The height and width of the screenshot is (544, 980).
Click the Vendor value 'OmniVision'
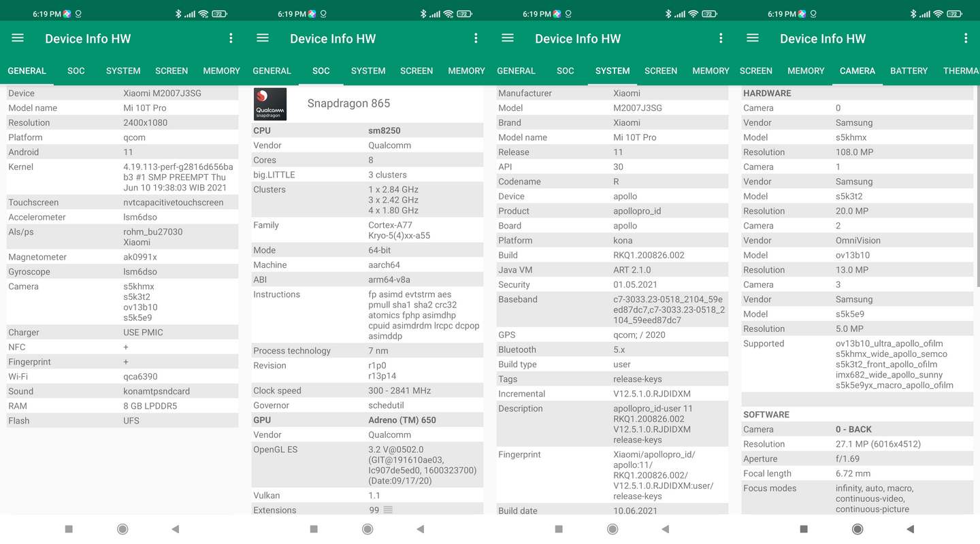[858, 241]
